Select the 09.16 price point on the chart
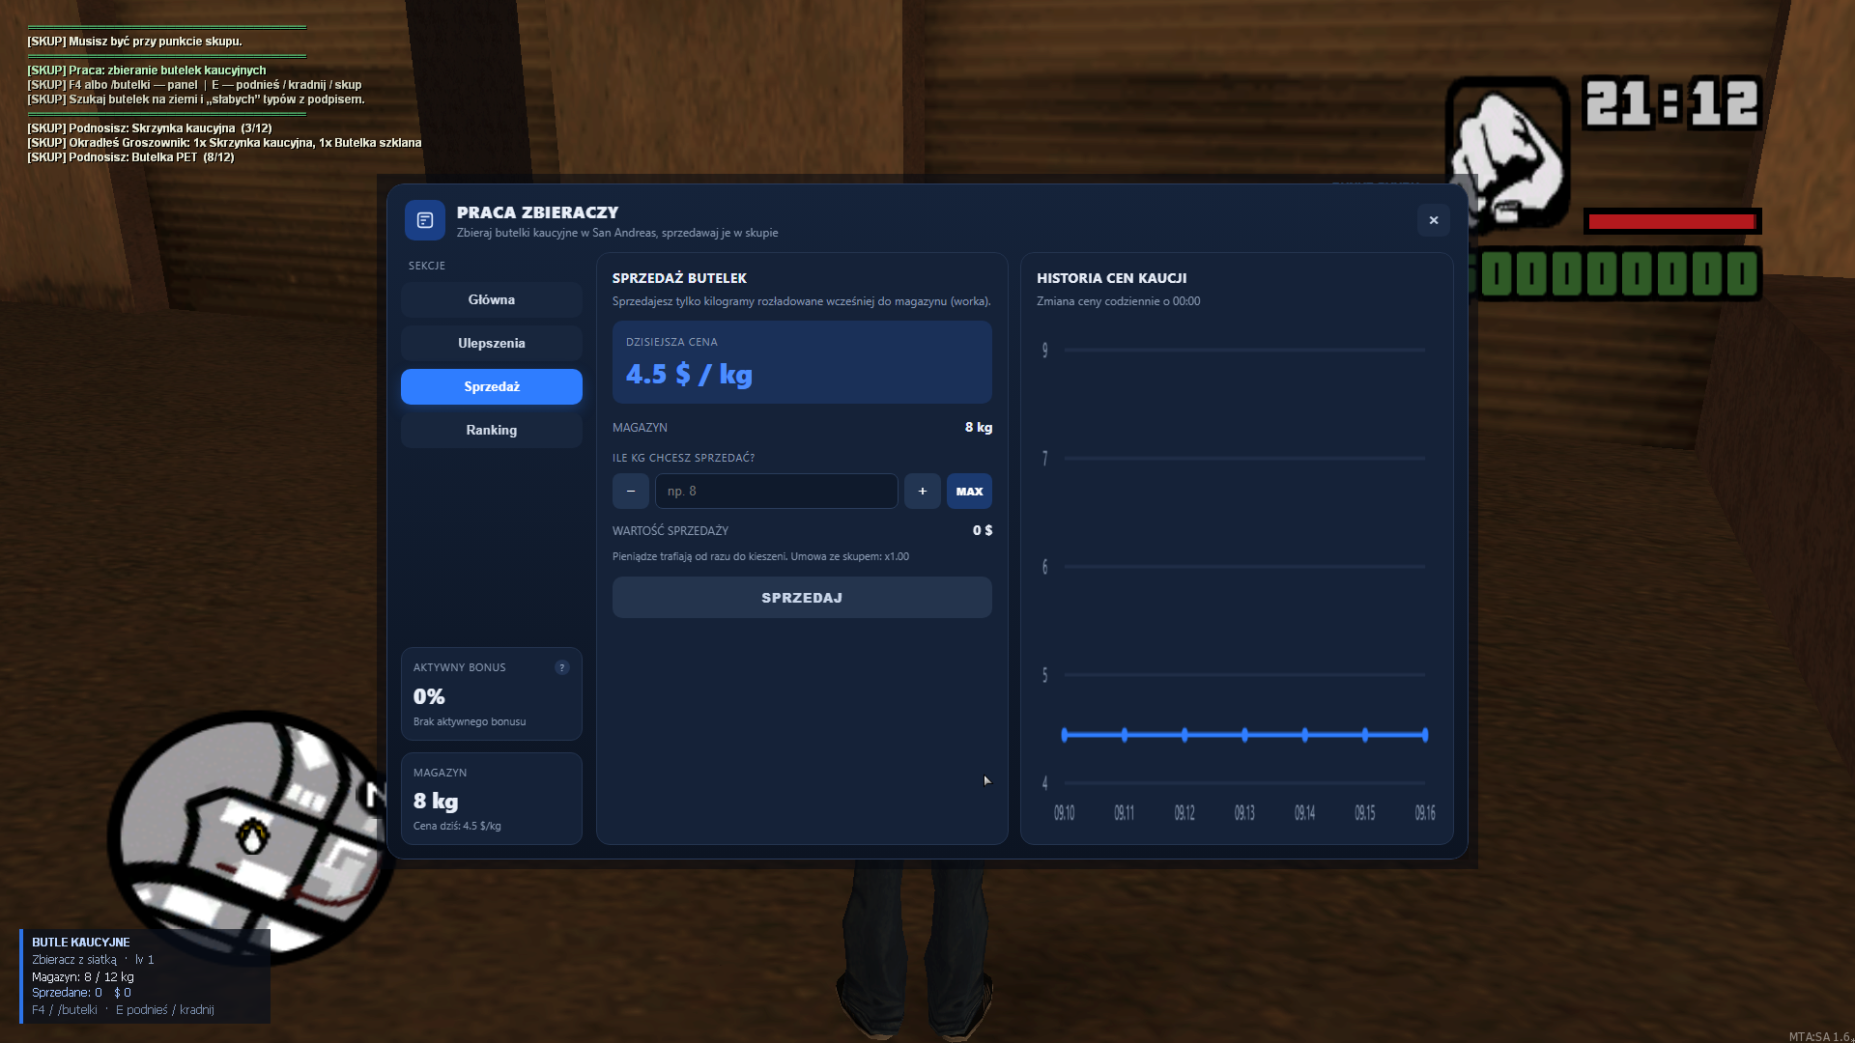This screenshot has width=1855, height=1043. coord(1425,735)
